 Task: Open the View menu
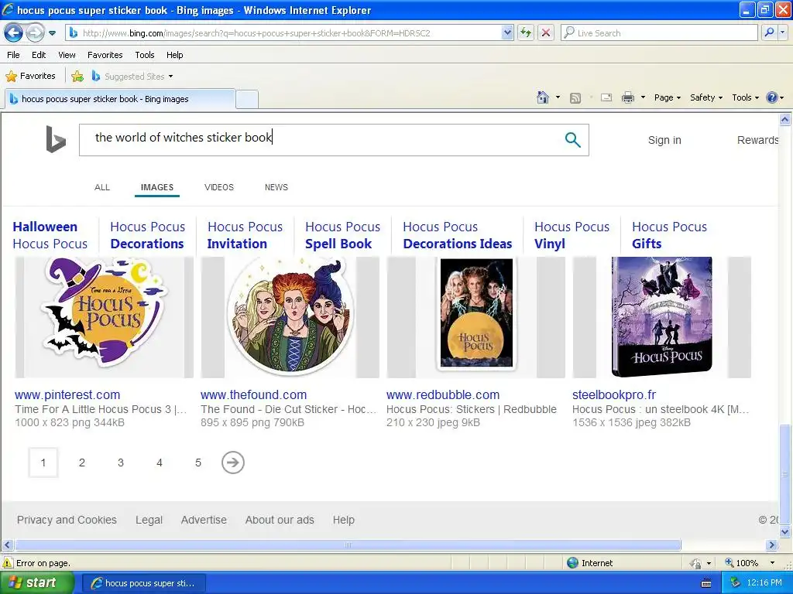[67, 55]
